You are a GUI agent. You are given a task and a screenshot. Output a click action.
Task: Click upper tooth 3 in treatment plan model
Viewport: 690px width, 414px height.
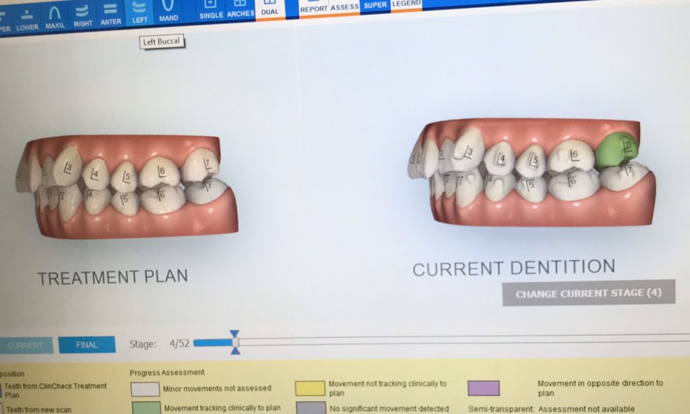67,166
